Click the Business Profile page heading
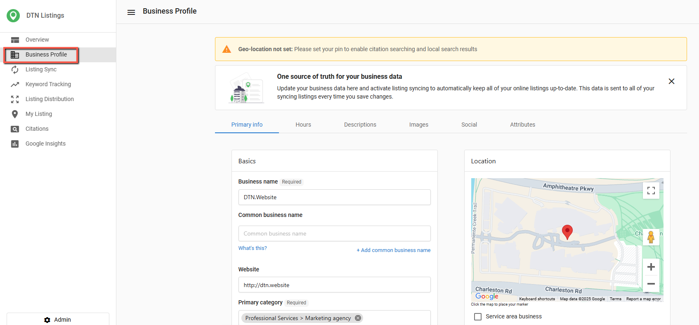Viewport: 699px width, 325px height. point(170,12)
